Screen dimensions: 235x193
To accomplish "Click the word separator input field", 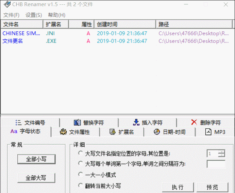I will 216,164.
